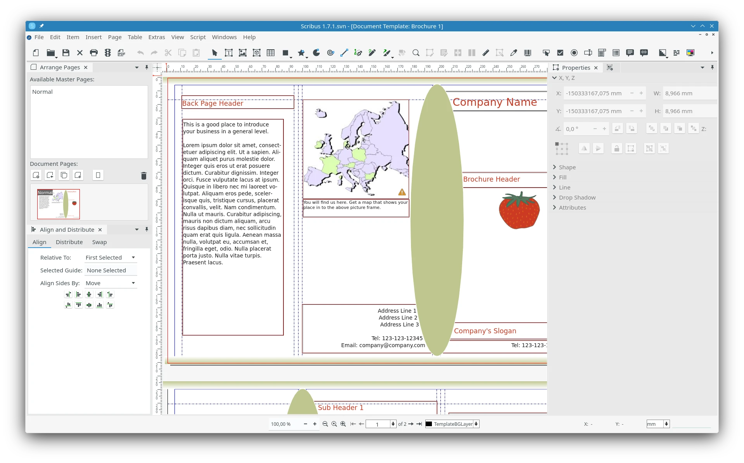
Task: Toggle the object lock in Properties
Action: click(x=616, y=148)
